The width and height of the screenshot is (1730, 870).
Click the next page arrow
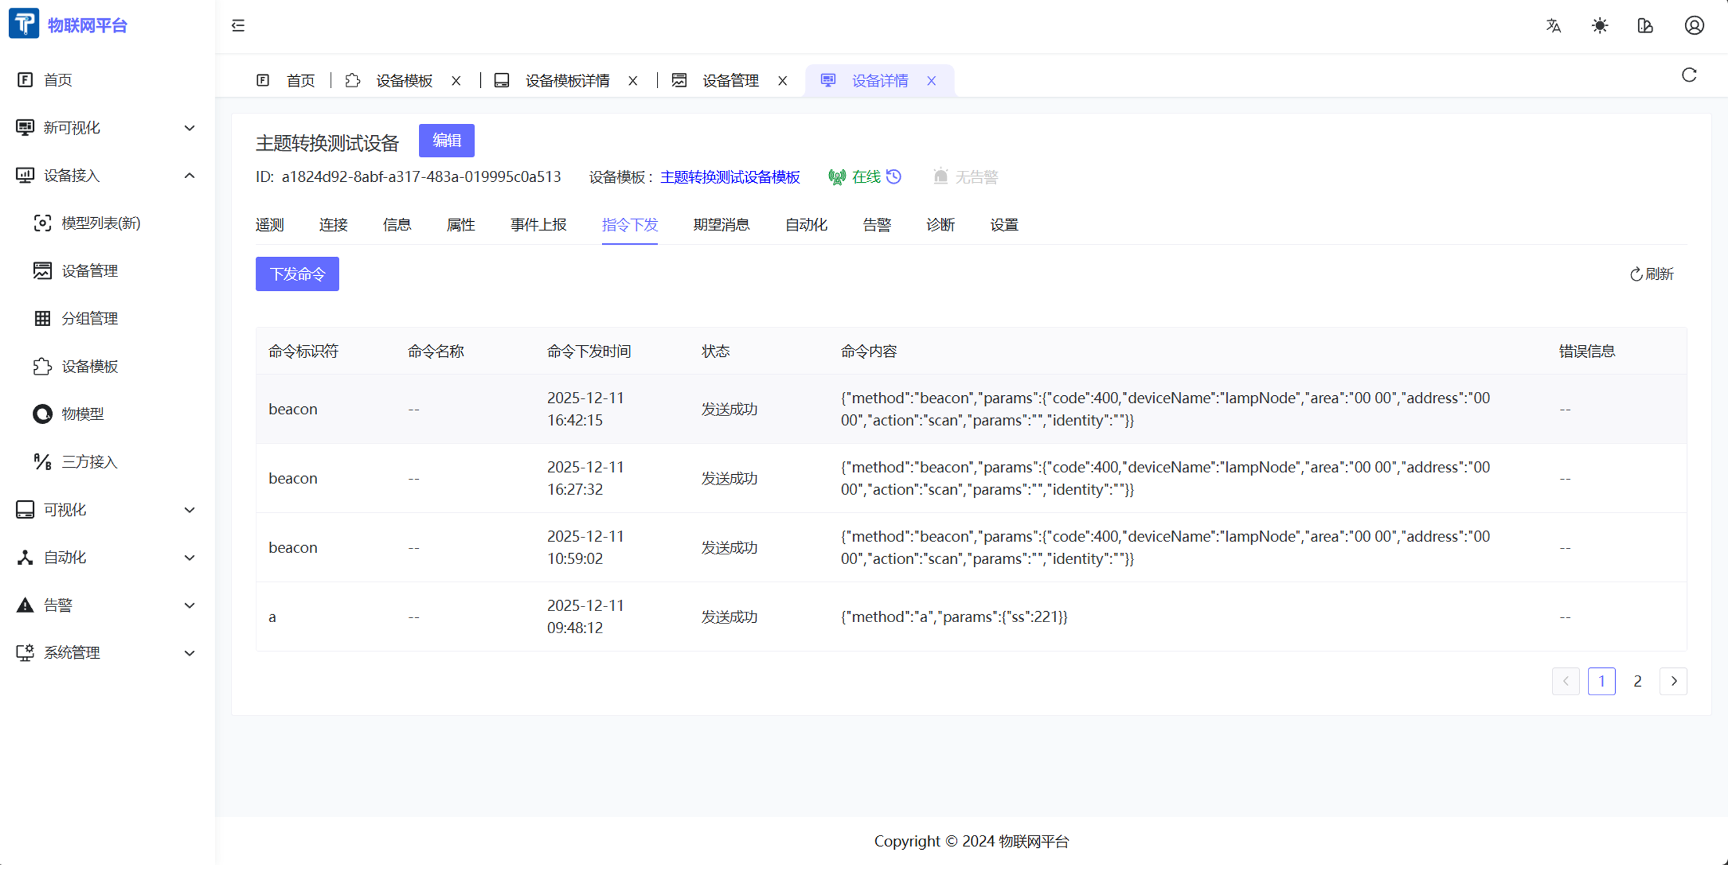pyautogui.click(x=1675, y=682)
